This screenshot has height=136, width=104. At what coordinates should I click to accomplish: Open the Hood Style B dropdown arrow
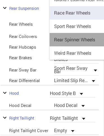point(81,94)
